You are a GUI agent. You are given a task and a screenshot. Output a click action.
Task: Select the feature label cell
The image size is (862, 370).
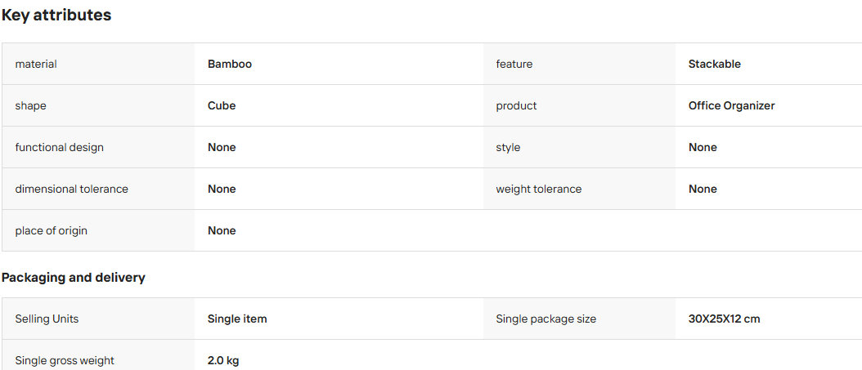click(x=579, y=65)
